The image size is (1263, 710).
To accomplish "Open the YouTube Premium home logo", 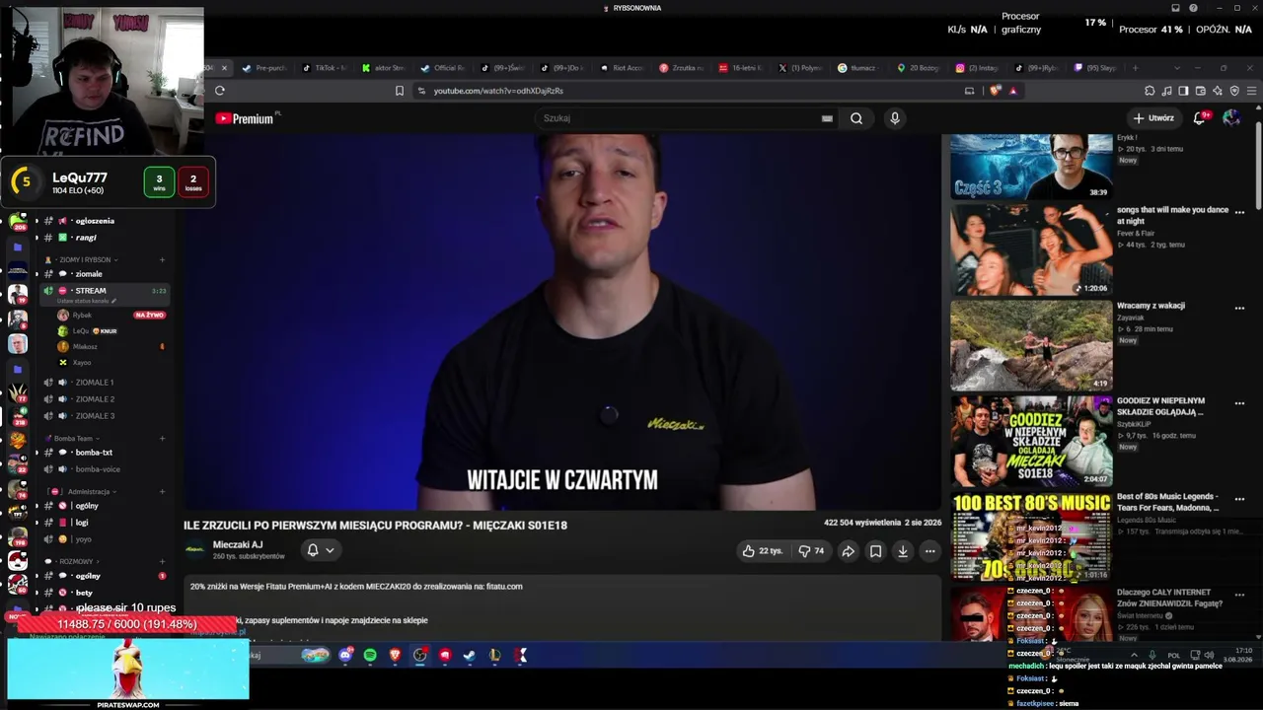I will pos(247,118).
